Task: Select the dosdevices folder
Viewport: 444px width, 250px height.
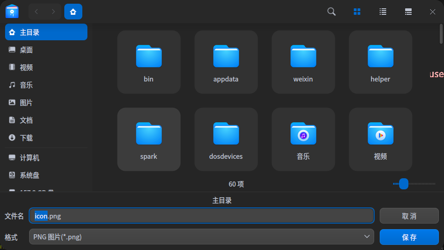Action: pyautogui.click(x=226, y=139)
